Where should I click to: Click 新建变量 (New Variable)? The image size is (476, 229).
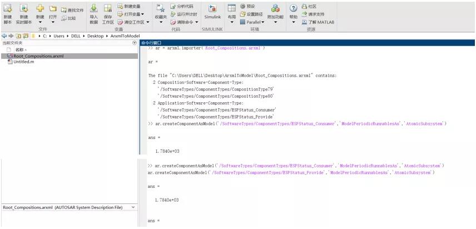[x=129, y=6]
